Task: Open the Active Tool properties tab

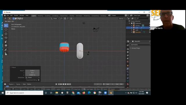Action: coord(128,45)
